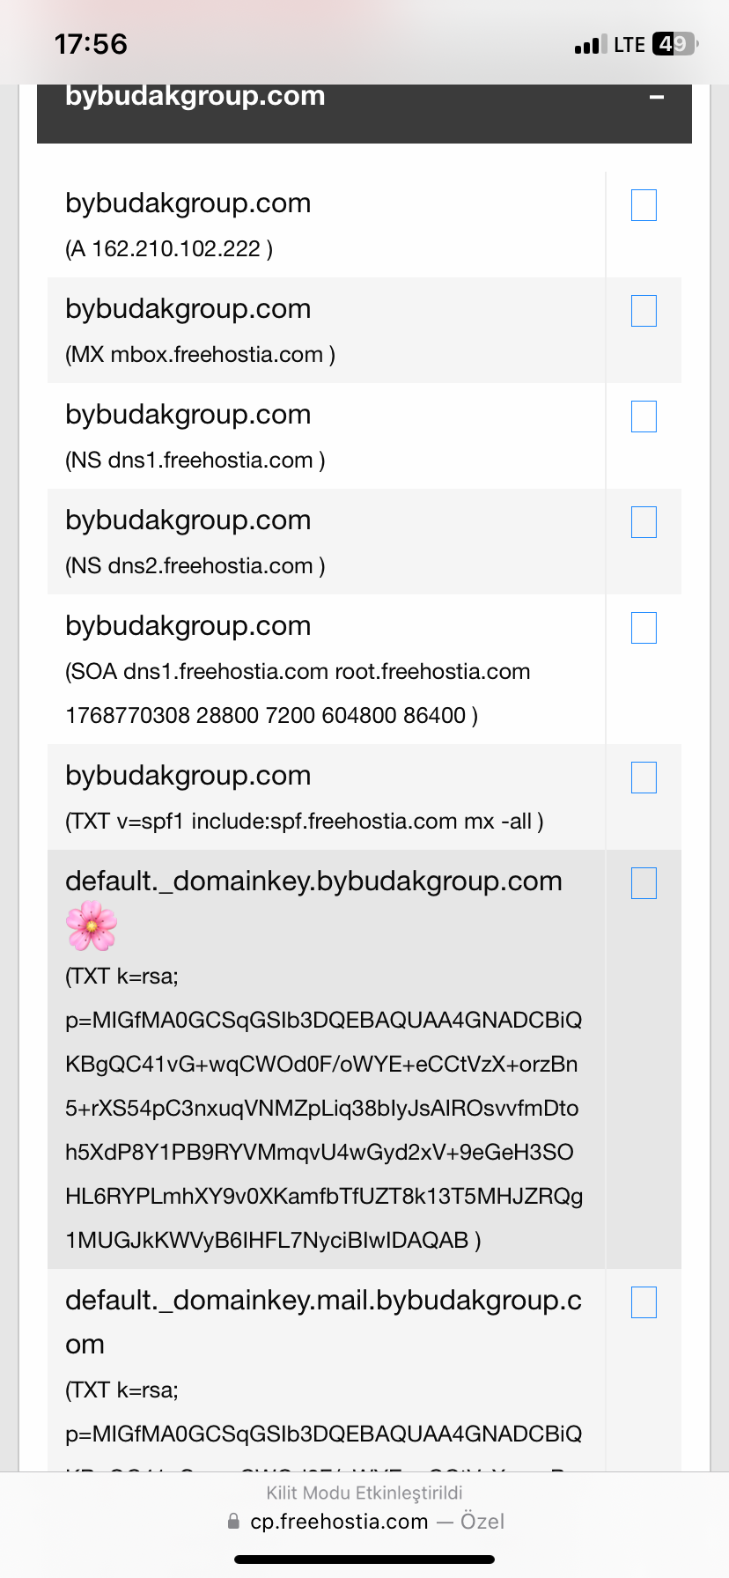Screen dimensions: 729x1578
Task: Click the pink flower emoji icon
Action: click(x=92, y=926)
